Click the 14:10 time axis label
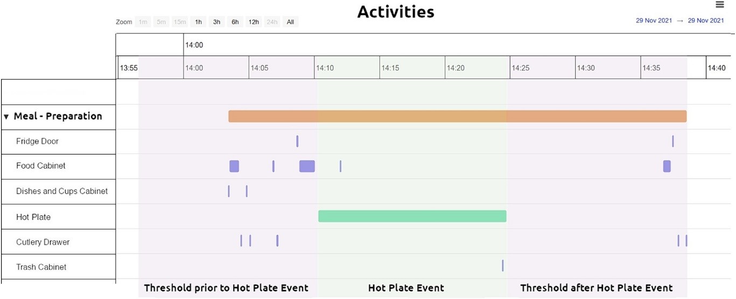This screenshot has height=299, width=736. click(x=325, y=68)
